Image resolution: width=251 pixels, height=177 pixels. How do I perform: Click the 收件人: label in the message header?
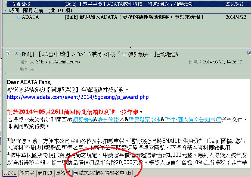click(28, 69)
